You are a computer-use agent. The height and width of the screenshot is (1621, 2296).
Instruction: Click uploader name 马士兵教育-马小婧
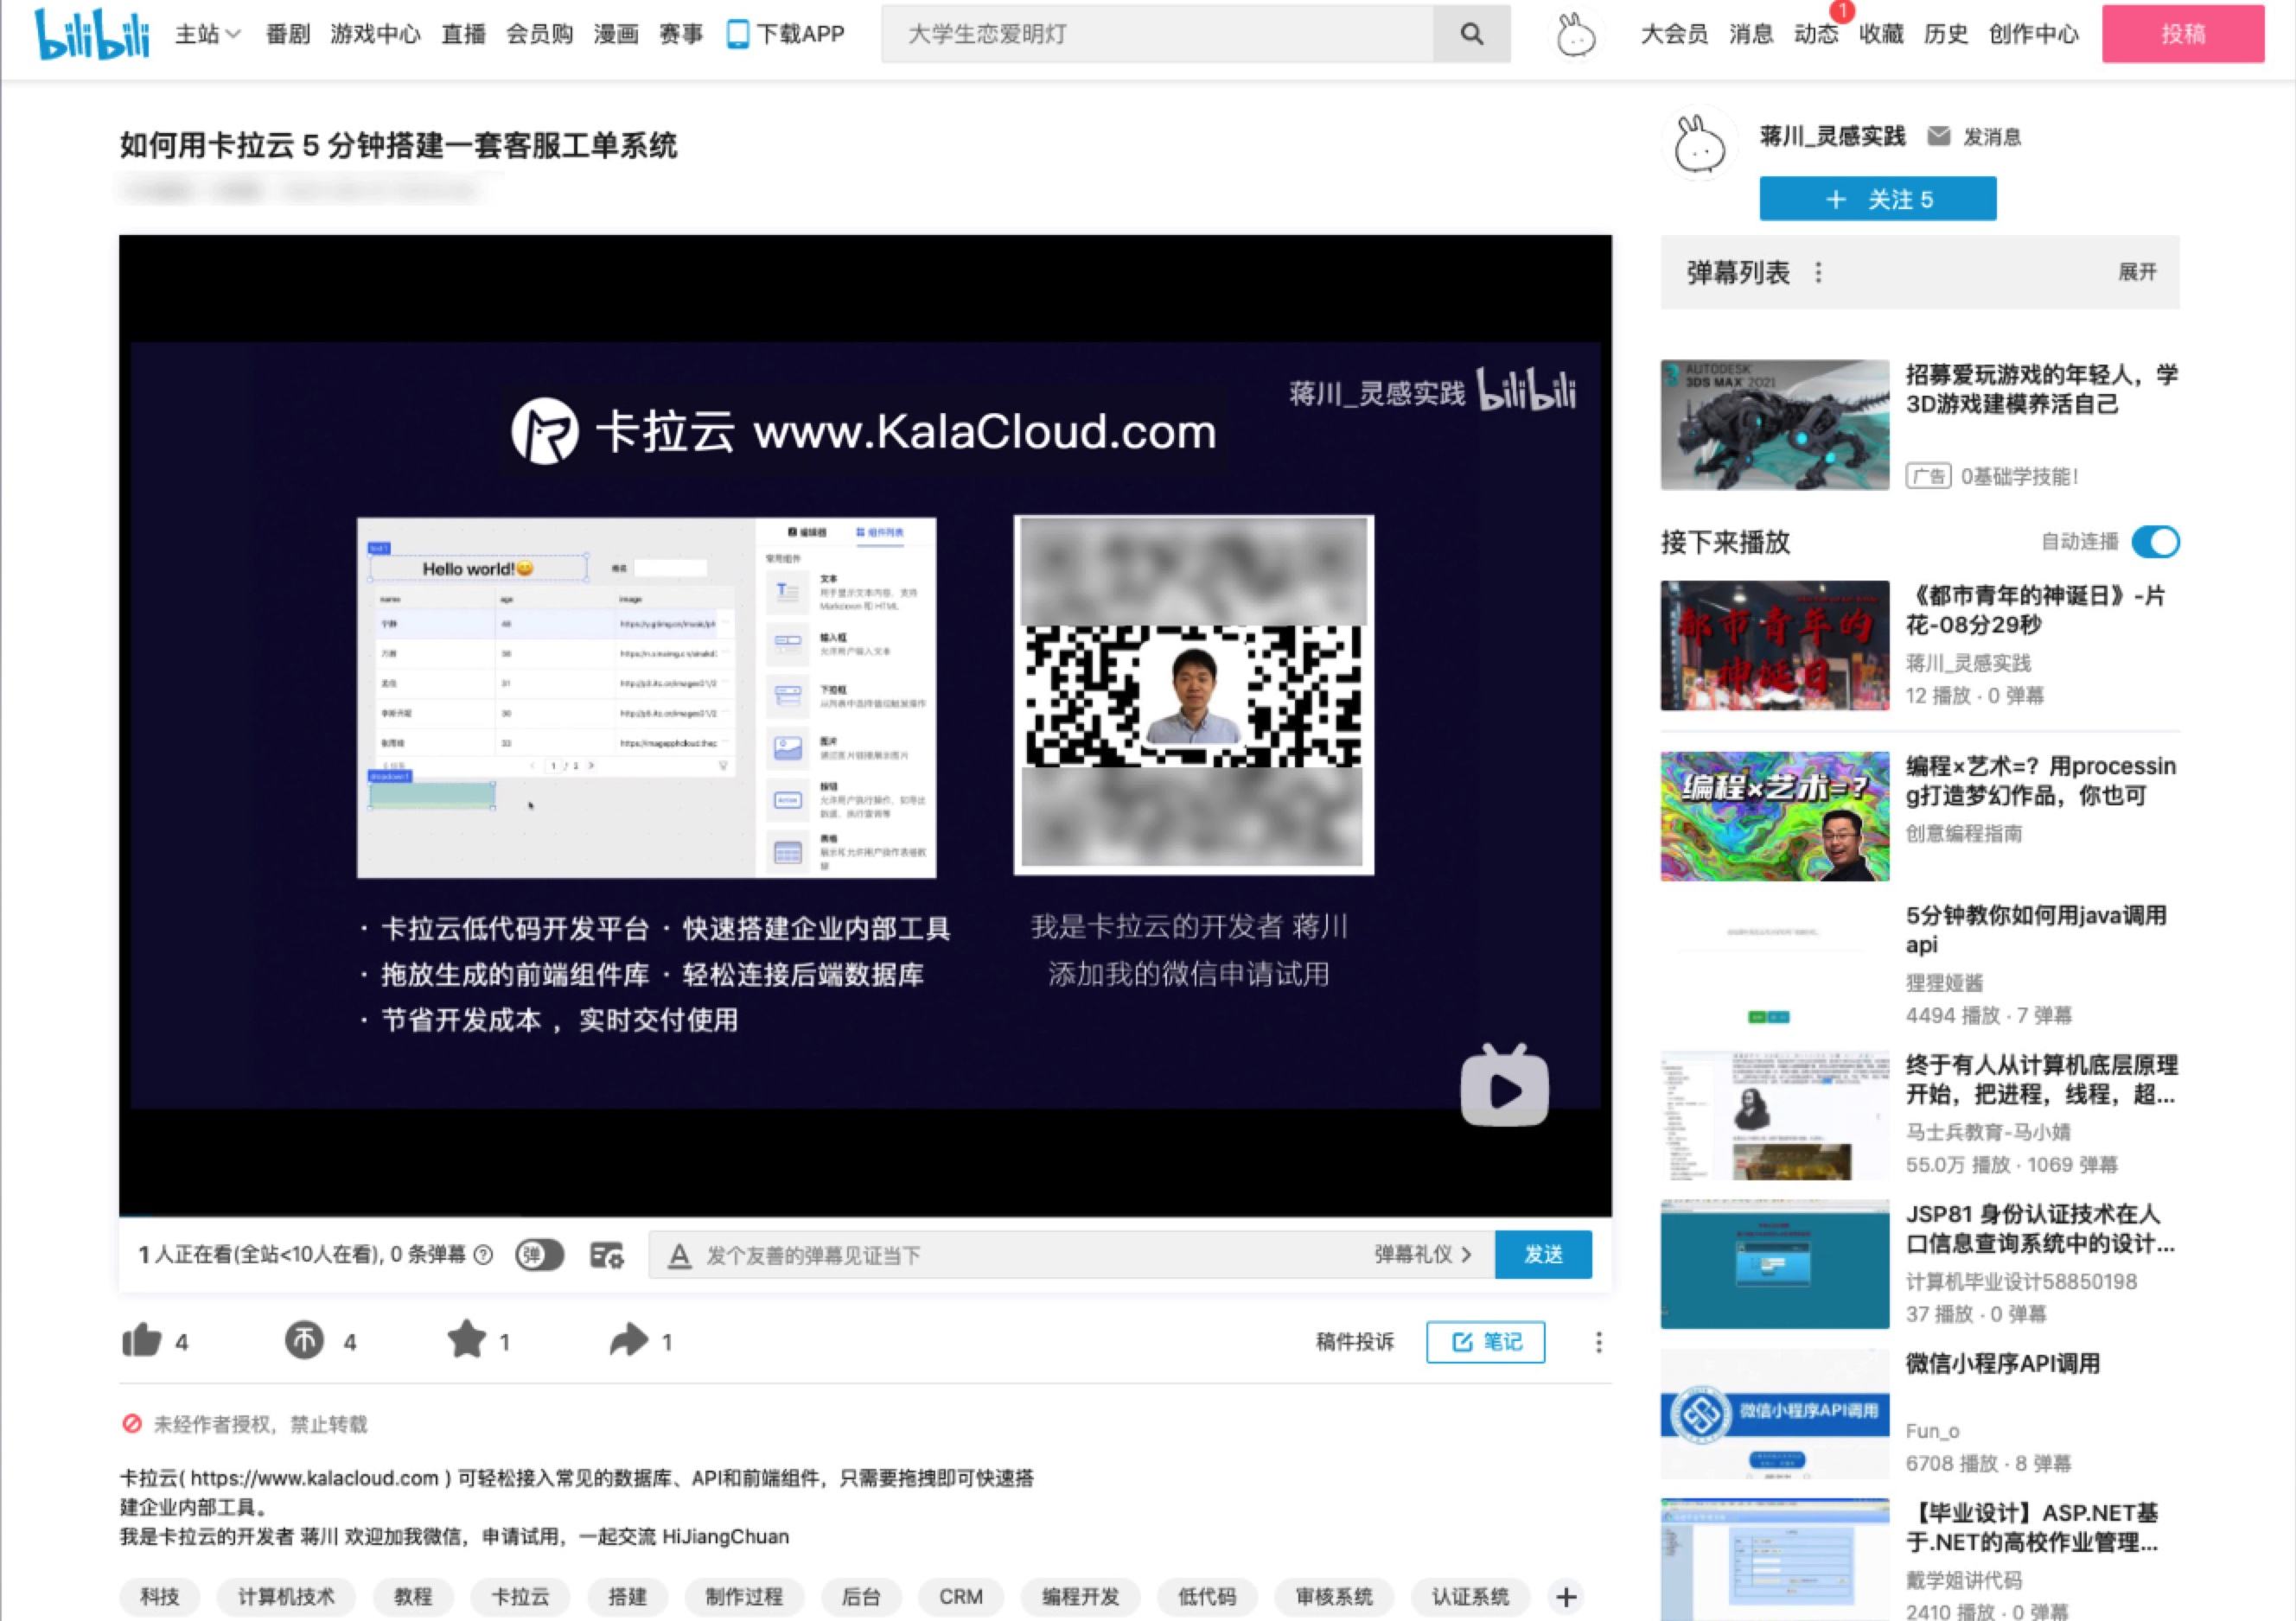[1988, 1131]
